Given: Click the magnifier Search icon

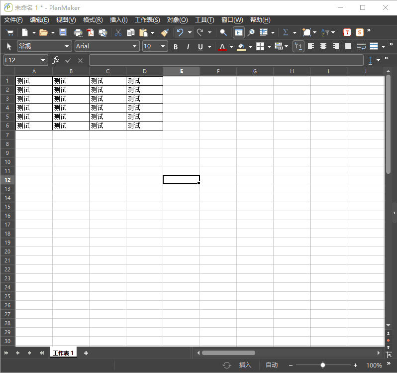Looking at the screenshot, I should 223,32.
